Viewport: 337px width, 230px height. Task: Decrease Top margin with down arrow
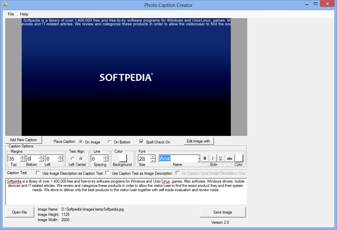[x=23, y=160]
